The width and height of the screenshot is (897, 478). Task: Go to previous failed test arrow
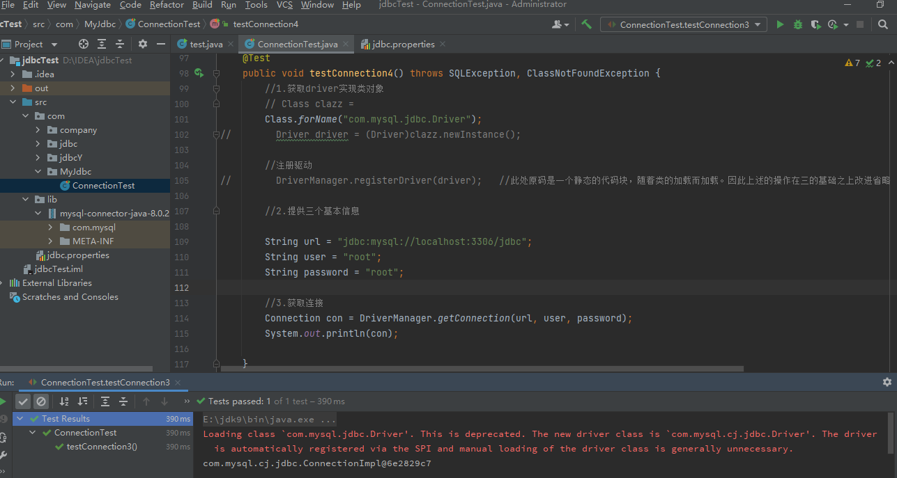pyautogui.click(x=146, y=401)
